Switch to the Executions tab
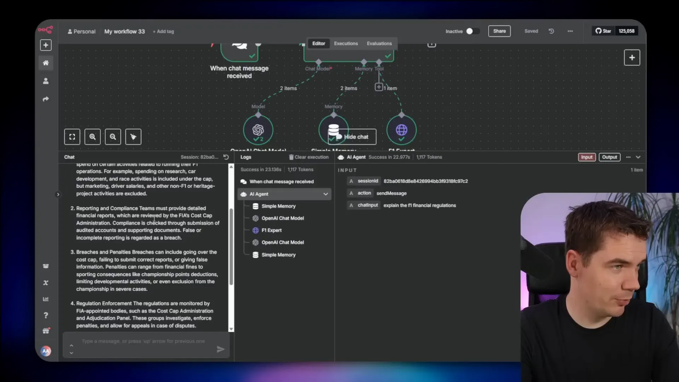The width and height of the screenshot is (679, 382). pyautogui.click(x=346, y=44)
